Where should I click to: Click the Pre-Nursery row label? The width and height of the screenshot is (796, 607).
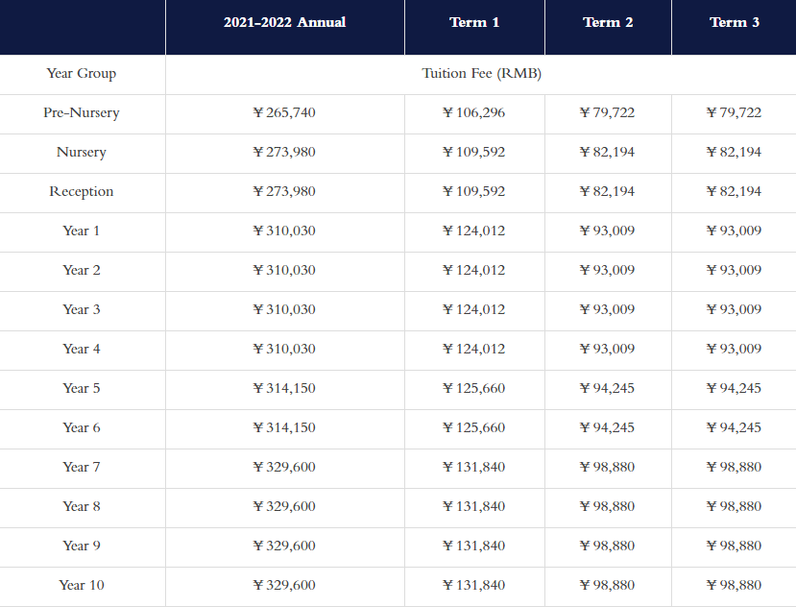(x=82, y=112)
